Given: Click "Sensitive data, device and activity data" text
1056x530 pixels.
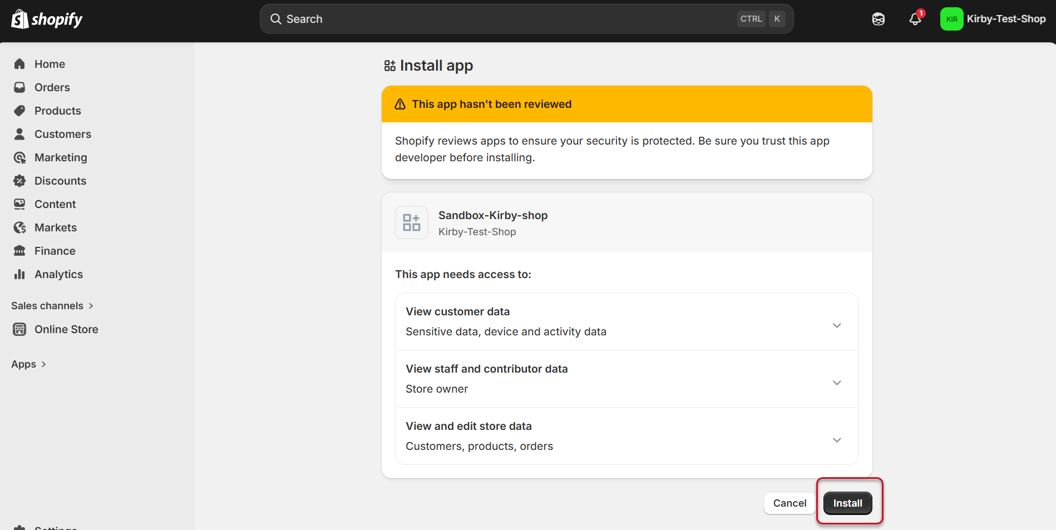Looking at the screenshot, I should tap(506, 331).
